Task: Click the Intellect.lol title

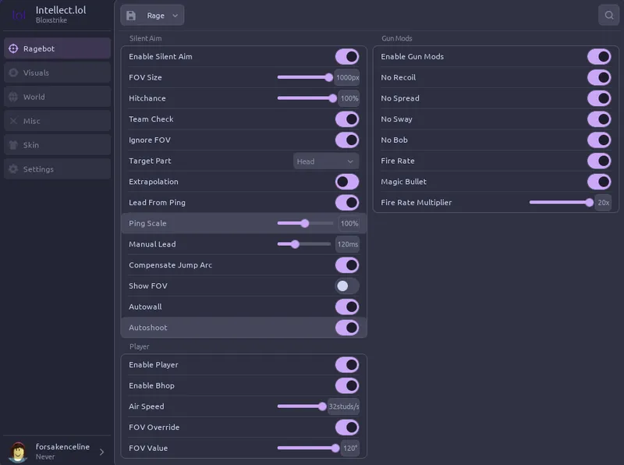Action: pyautogui.click(x=61, y=10)
